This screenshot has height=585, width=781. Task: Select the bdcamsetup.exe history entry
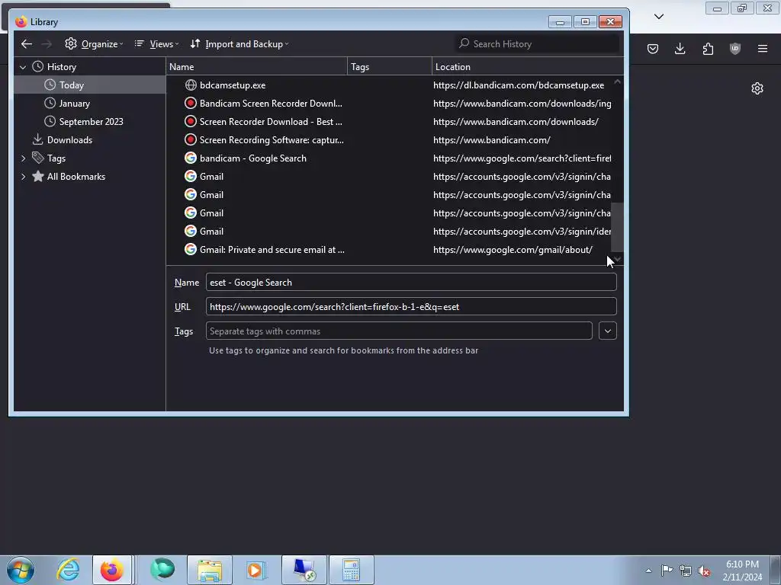pyautogui.click(x=389, y=85)
